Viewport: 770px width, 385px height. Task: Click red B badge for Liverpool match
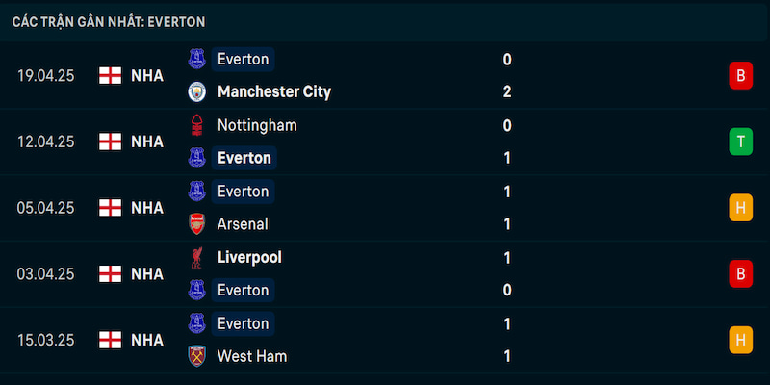pos(740,273)
